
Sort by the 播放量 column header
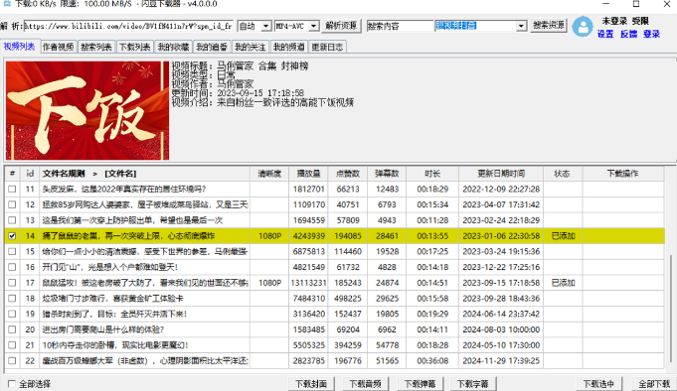pyautogui.click(x=308, y=174)
